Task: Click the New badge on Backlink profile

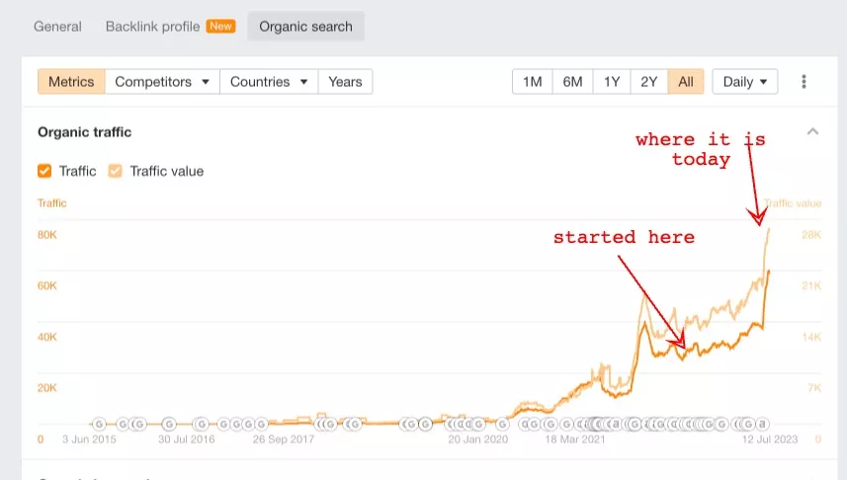Action: point(220,26)
